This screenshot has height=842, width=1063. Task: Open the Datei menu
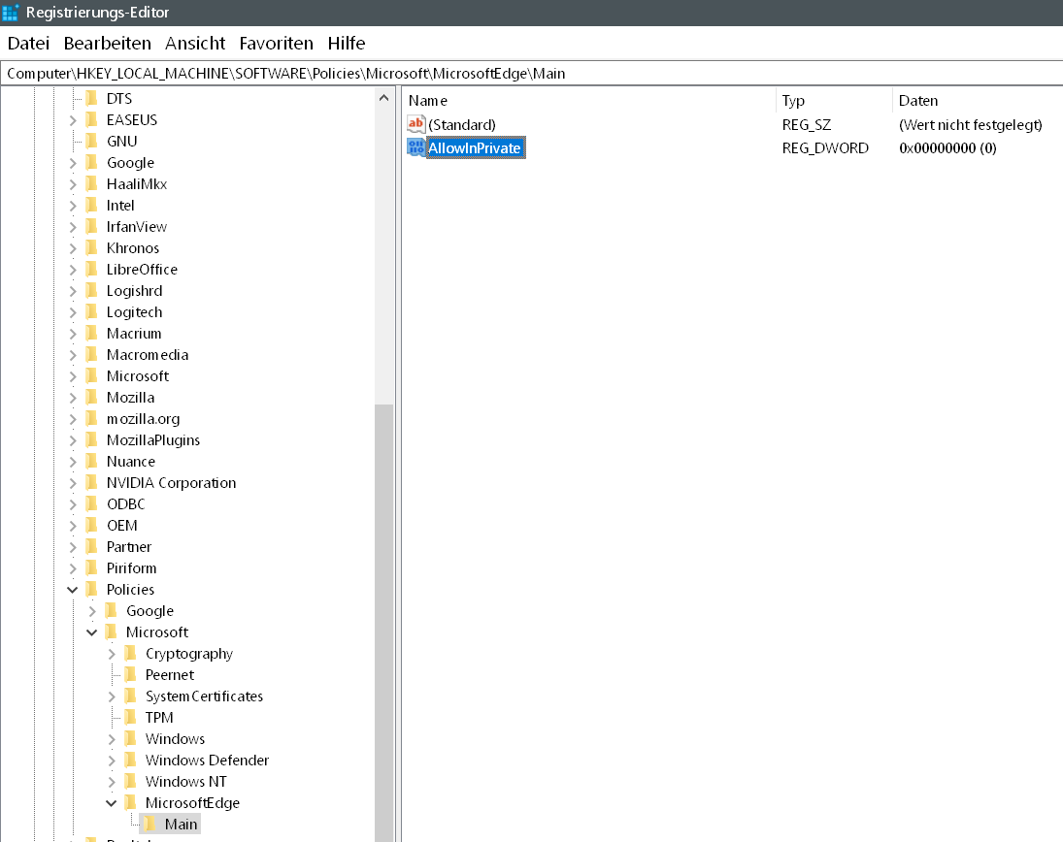28,44
